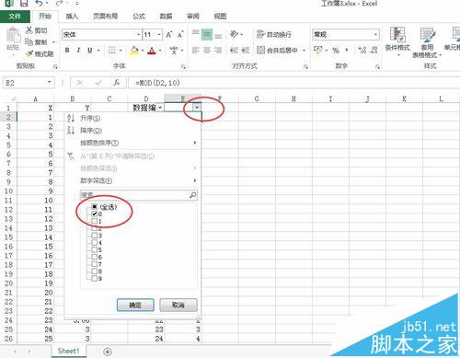
Task: Expand the Name Box dropdown beside B2
Action: 50,83
